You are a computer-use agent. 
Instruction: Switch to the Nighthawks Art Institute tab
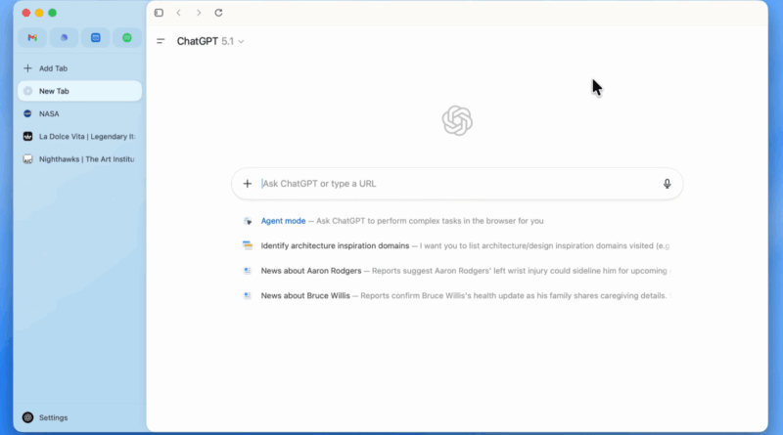click(80, 159)
